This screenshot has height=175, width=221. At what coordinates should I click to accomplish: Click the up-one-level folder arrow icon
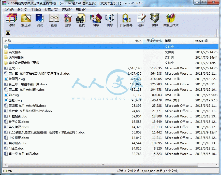click(x=8, y=33)
